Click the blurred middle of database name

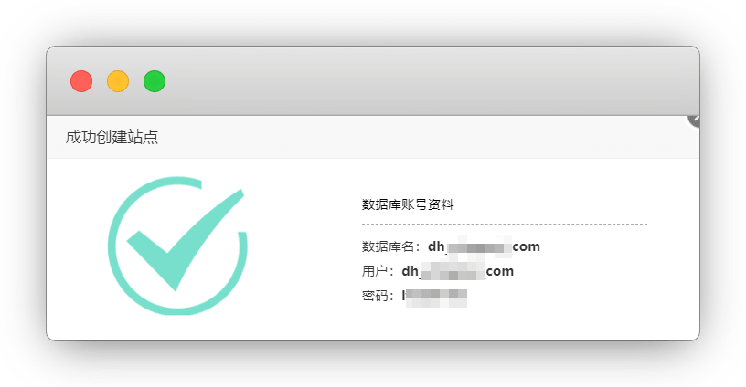tap(479, 247)
